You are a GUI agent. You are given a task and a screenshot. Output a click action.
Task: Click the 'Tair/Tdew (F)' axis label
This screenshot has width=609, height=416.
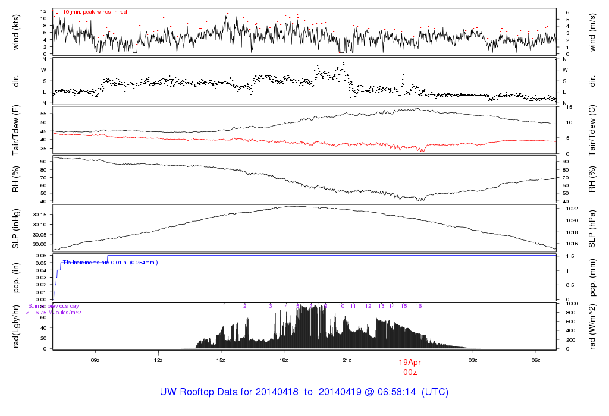tap(16, 130)
